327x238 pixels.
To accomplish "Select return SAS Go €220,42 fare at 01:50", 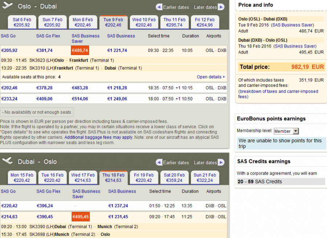I will pos(9,206).
